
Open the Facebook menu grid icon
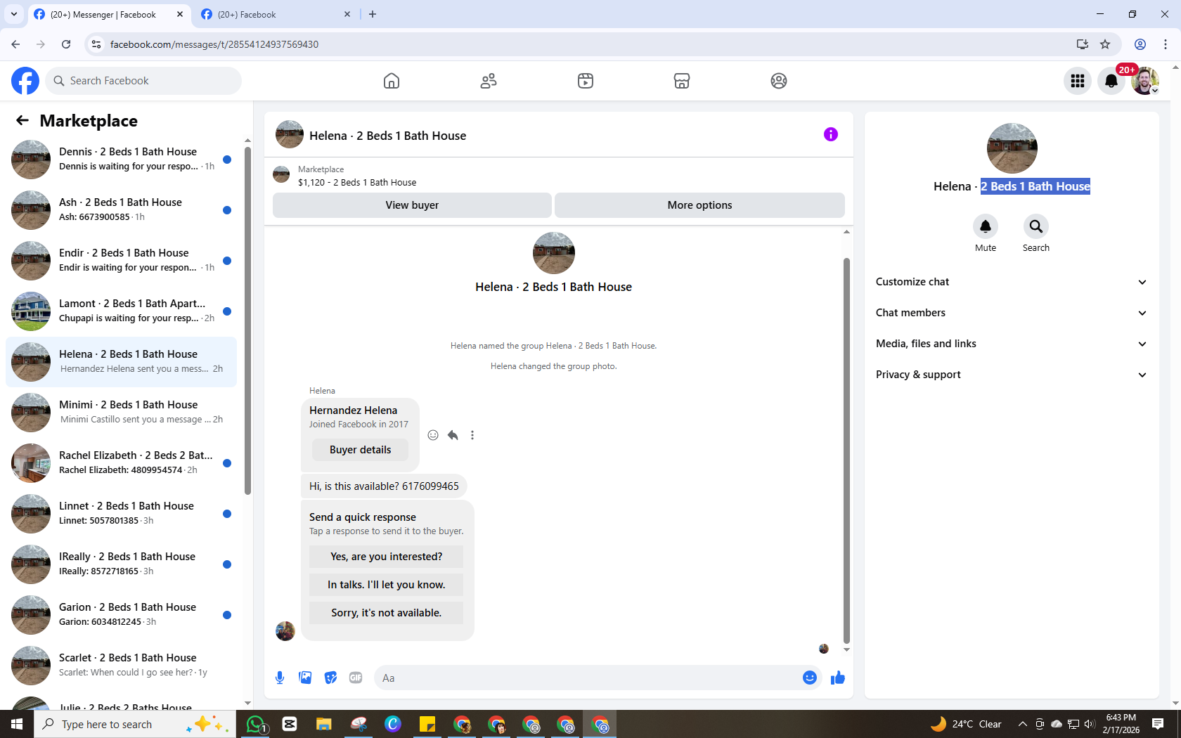1078,81
